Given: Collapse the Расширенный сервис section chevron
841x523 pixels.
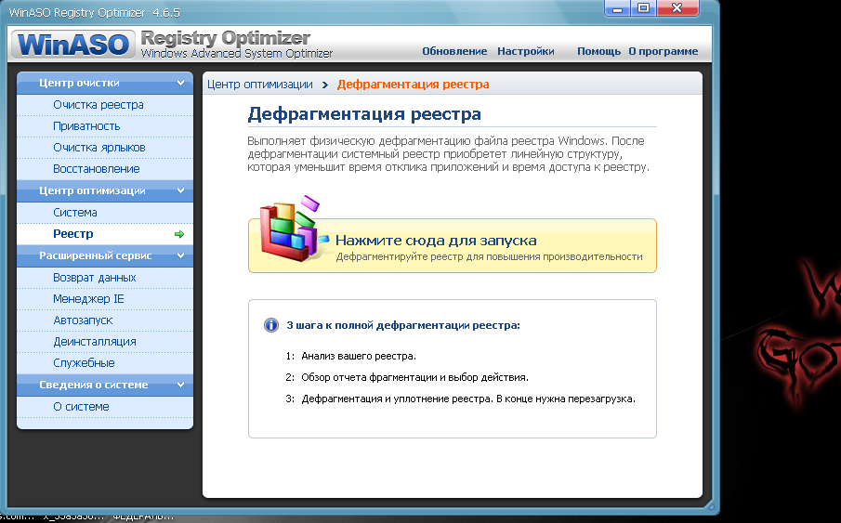Looking at the screenshot, I should click(x=181, y=255).
